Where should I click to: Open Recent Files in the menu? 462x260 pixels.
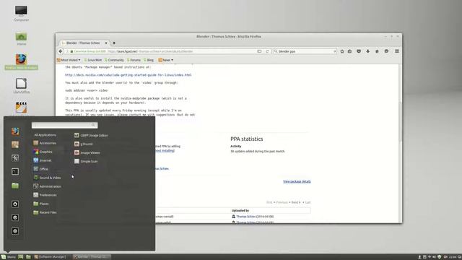pyautogui.click(x=45, y=212)
